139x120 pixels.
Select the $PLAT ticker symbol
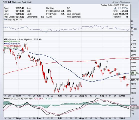pyautogui.click(x=7, y=2)
